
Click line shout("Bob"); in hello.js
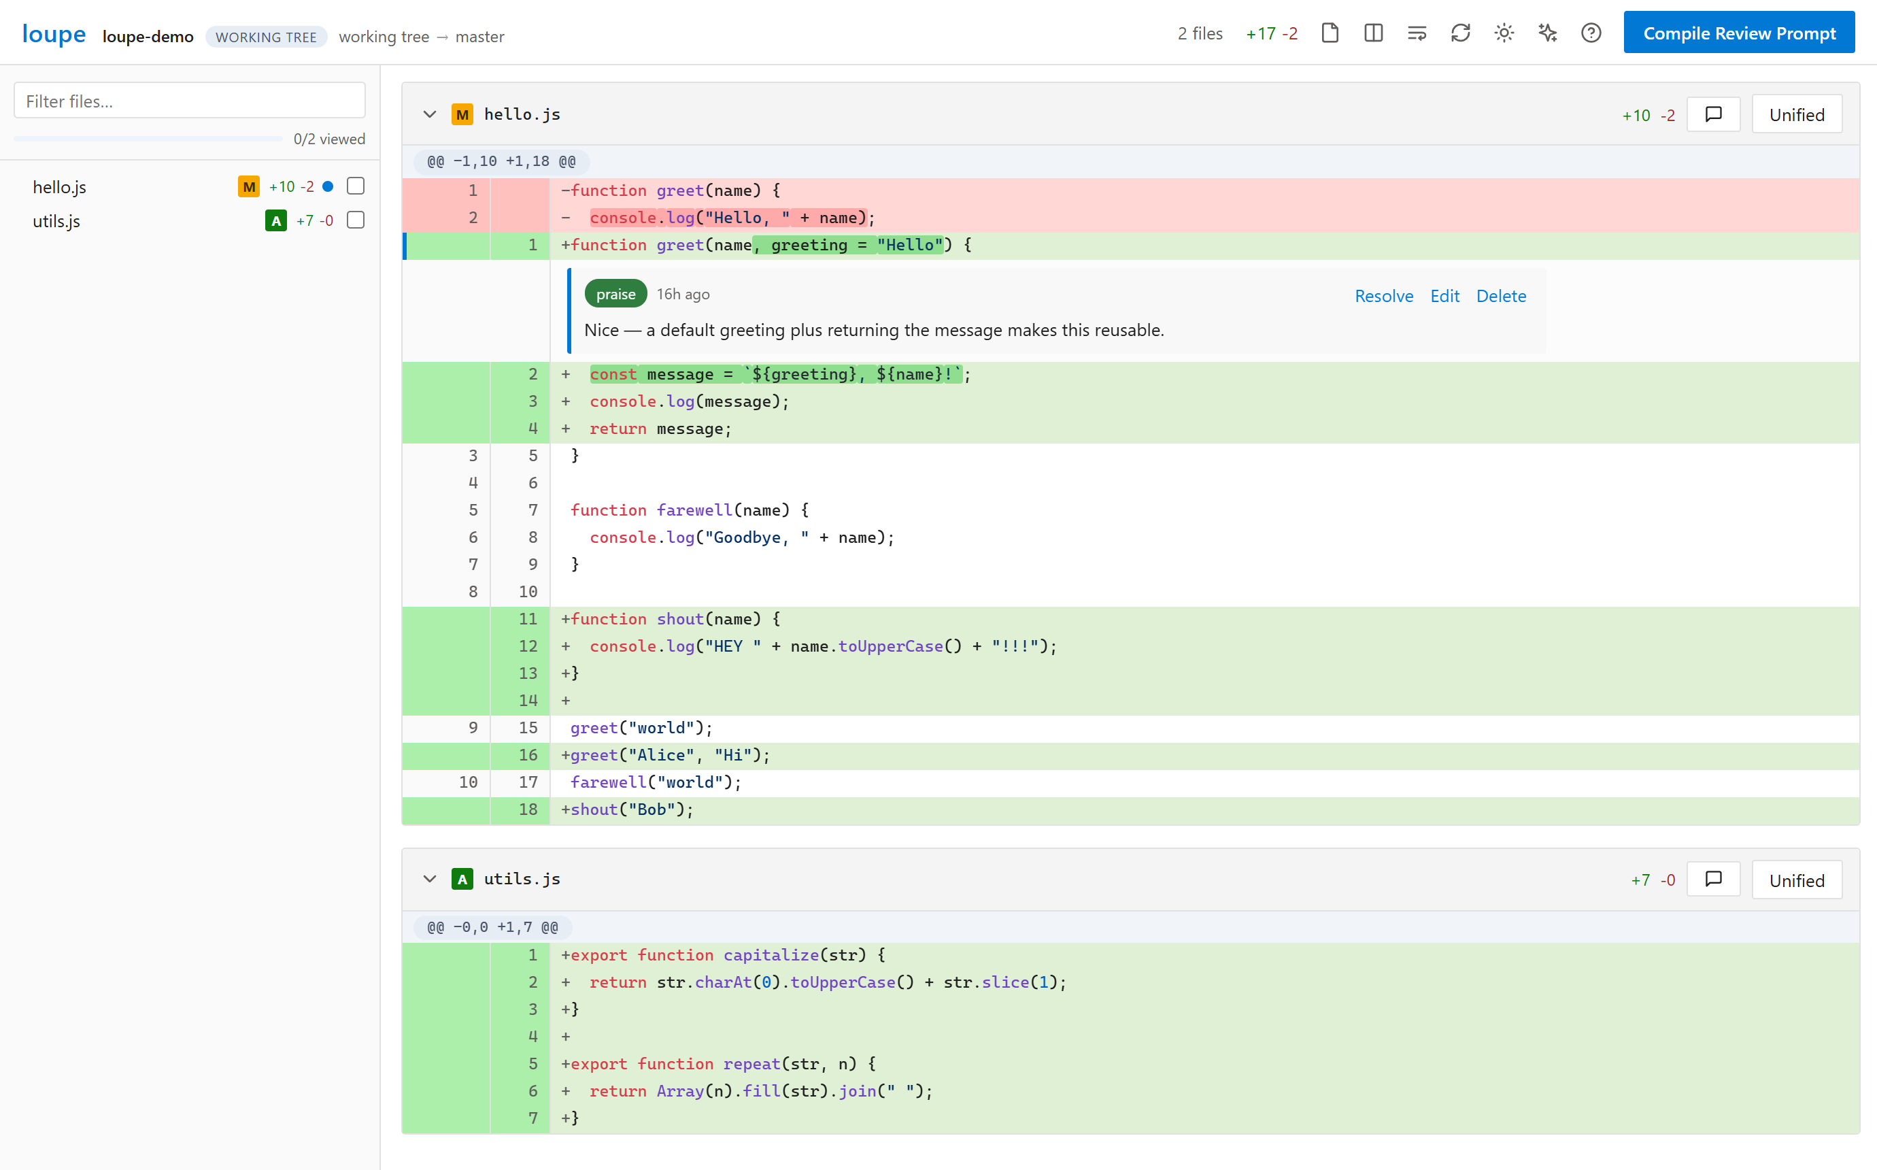[x=1131, y=809]
